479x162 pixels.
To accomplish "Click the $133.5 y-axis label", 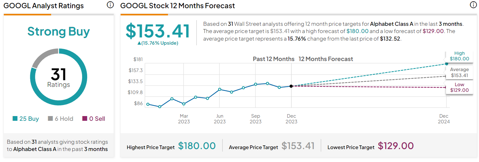I will [135, 81].
